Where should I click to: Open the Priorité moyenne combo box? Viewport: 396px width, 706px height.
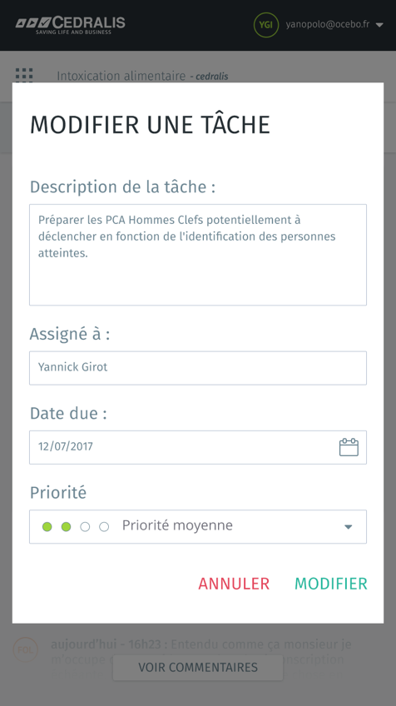pyautogui.click(x=198, y=526)
